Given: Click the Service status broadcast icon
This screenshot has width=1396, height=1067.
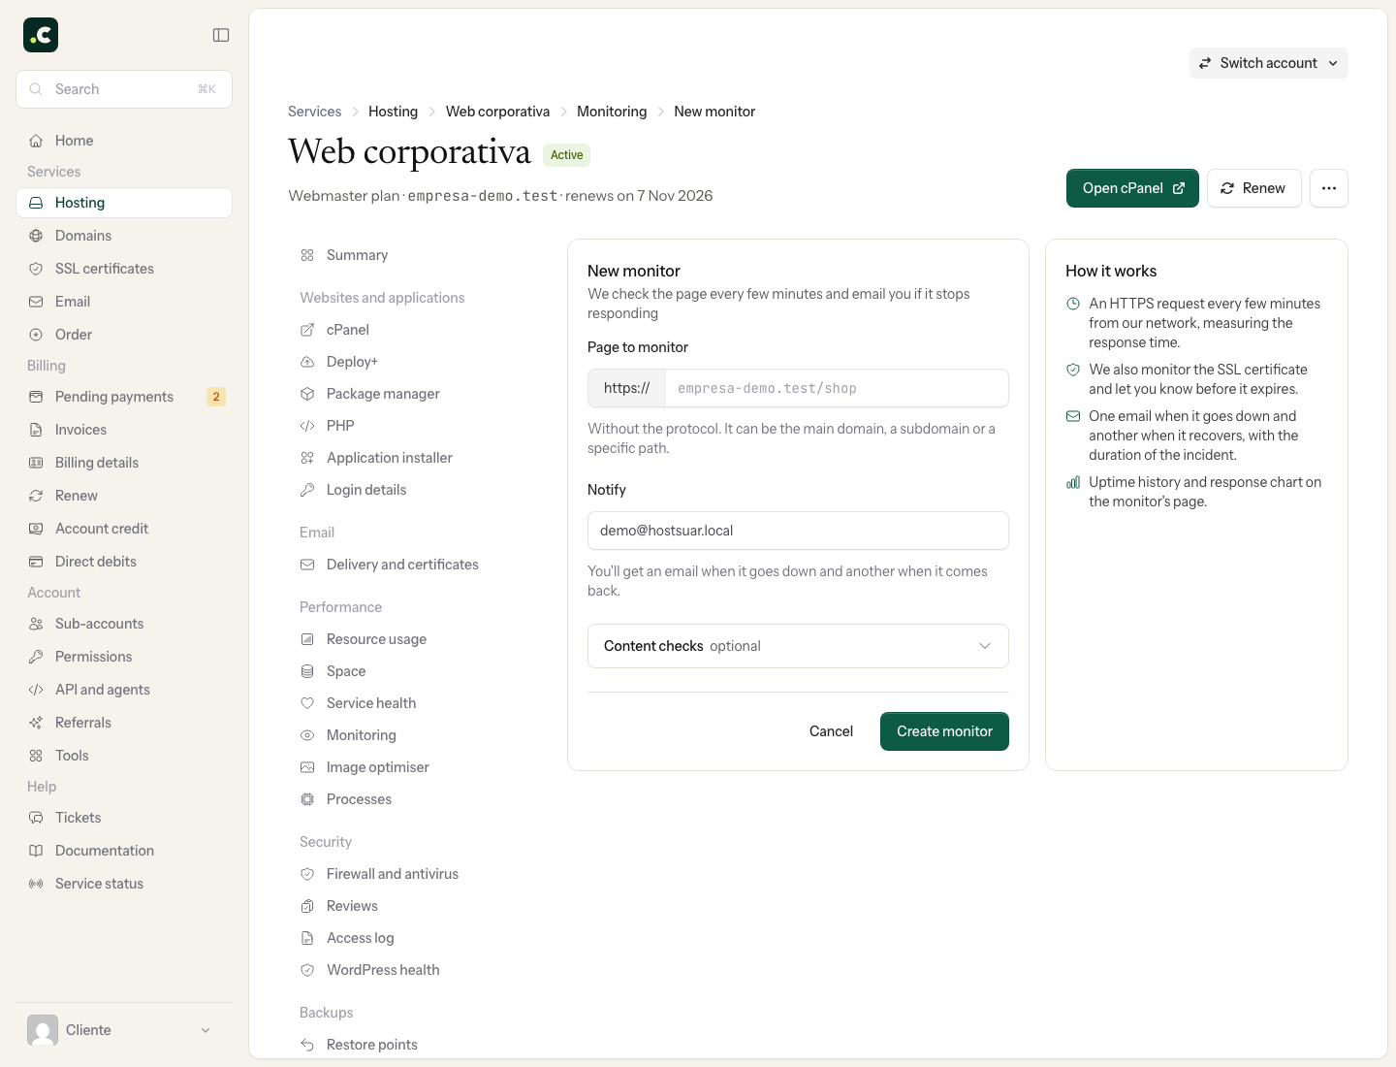Looking at the screenshot, I should pos(36,884).
